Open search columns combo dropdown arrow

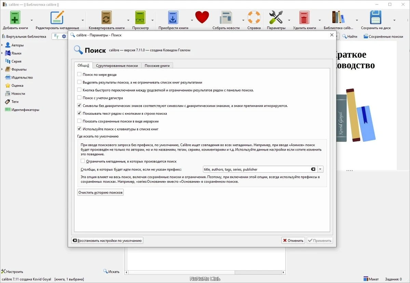point(320,169)
